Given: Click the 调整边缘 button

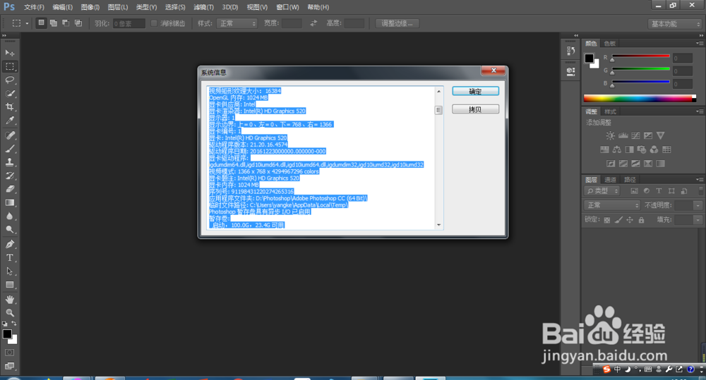Looking at the screenshot, I should coord(397,23).
